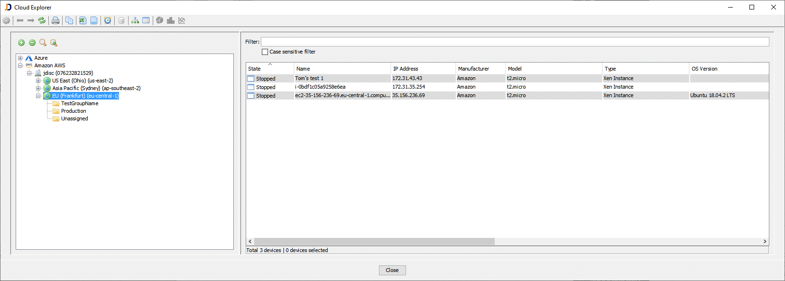This screenshot has width=785, height=281.
Task: Show pie chart icon
Action: pyautogui.click(x=160, y=20)
